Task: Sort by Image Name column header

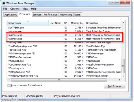Action: (28, 23)
